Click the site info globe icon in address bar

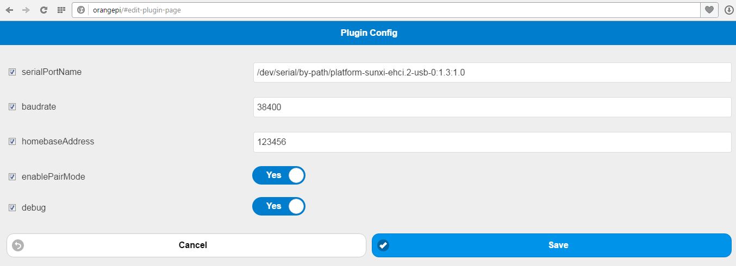(x=81, y=10)
